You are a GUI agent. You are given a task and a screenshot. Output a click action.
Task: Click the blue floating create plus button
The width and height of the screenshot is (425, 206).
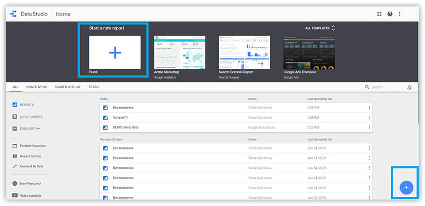click(406, 187)
